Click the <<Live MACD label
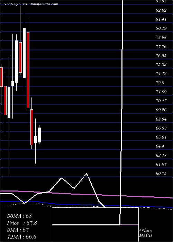 pos(146,233)
